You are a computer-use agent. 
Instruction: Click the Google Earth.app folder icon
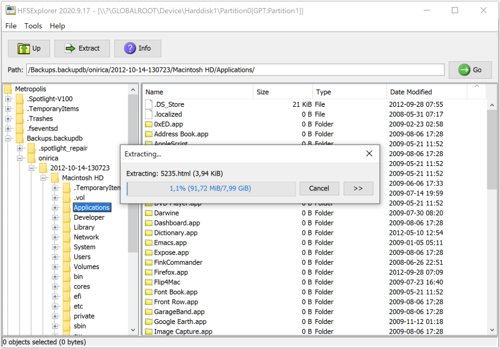(149, 322)
